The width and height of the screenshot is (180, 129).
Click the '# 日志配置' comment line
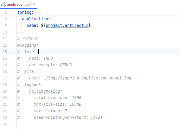[x=28, y=39]
